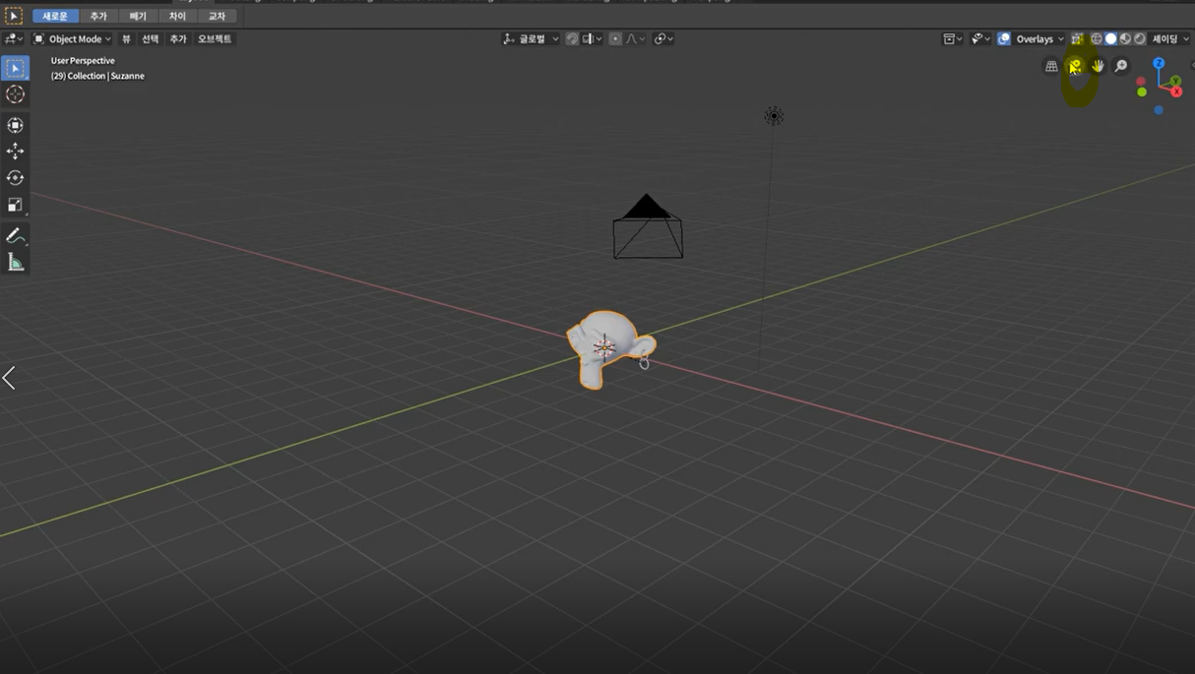
Task: Open the Object Mode dropdown
Action: point(73,39)
